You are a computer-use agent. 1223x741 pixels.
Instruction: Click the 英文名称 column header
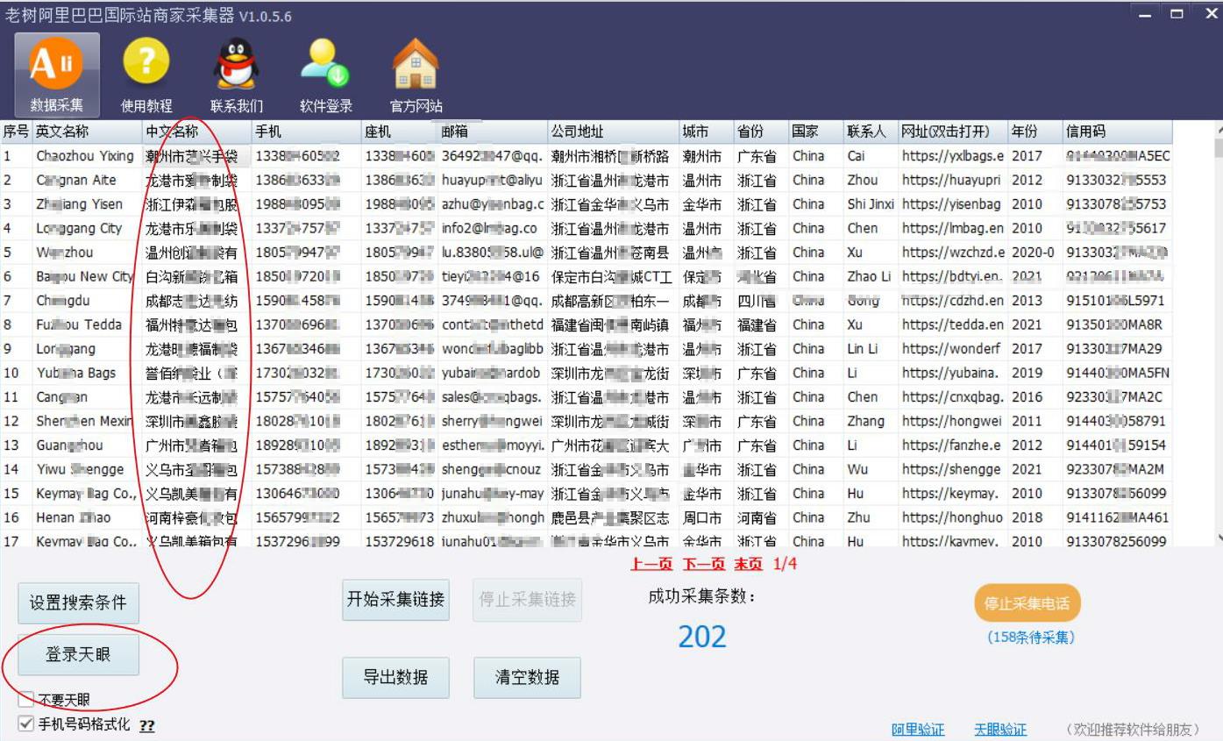pos(88,132)
